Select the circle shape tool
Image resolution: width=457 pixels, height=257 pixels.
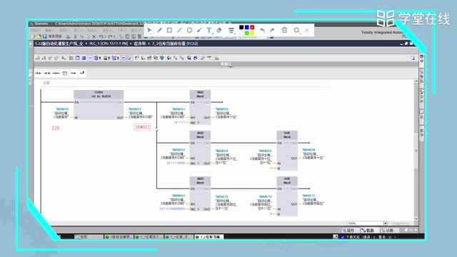(x=189, y=30)
